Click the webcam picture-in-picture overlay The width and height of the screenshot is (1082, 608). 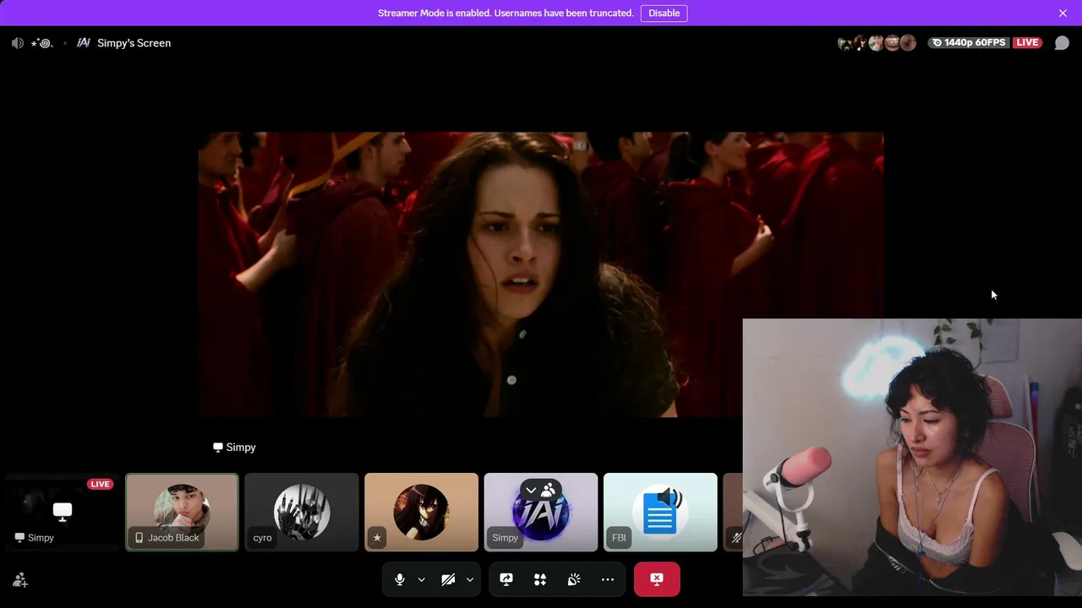(912, 457)
